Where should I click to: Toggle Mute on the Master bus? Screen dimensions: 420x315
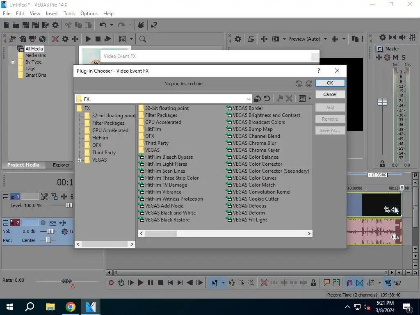(395, 57)
